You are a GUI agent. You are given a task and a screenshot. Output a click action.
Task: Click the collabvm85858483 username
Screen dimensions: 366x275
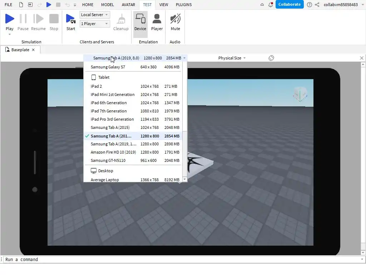tap(341, 5)
